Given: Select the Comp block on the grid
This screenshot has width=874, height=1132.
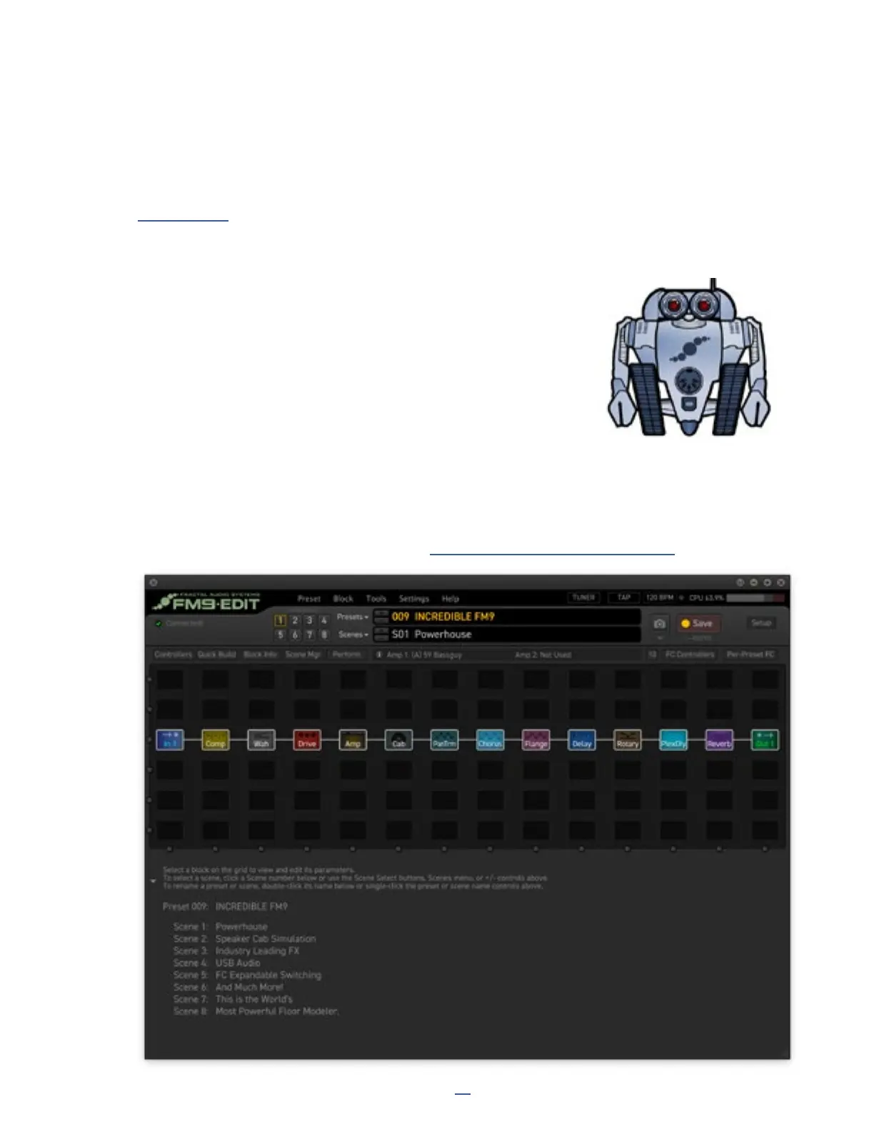Looking at the screenshot, I should coord(216,740).
